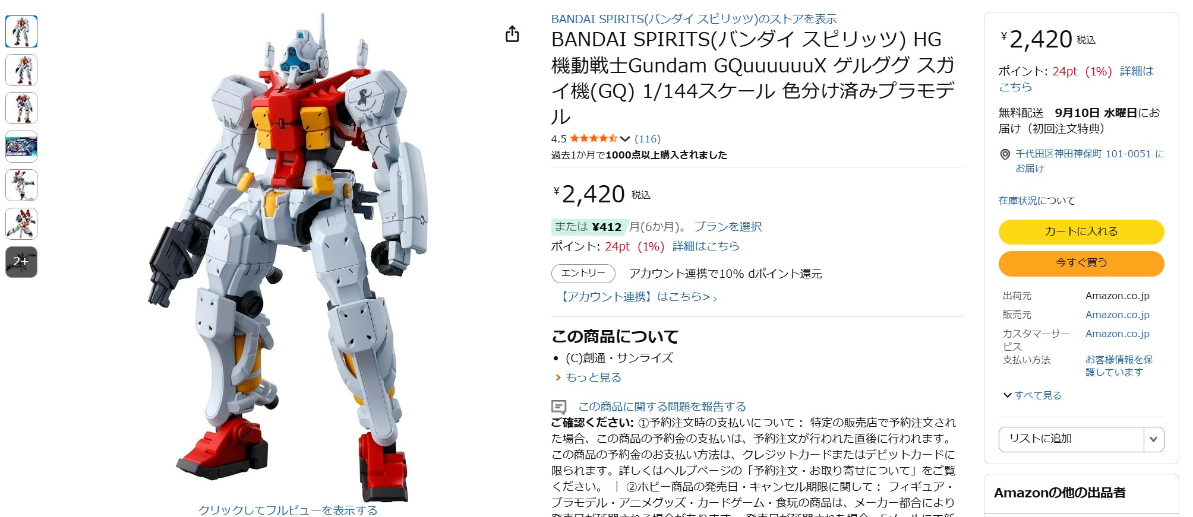Select the second product thumbnail

pyautogui.click(x=21, y=70)
